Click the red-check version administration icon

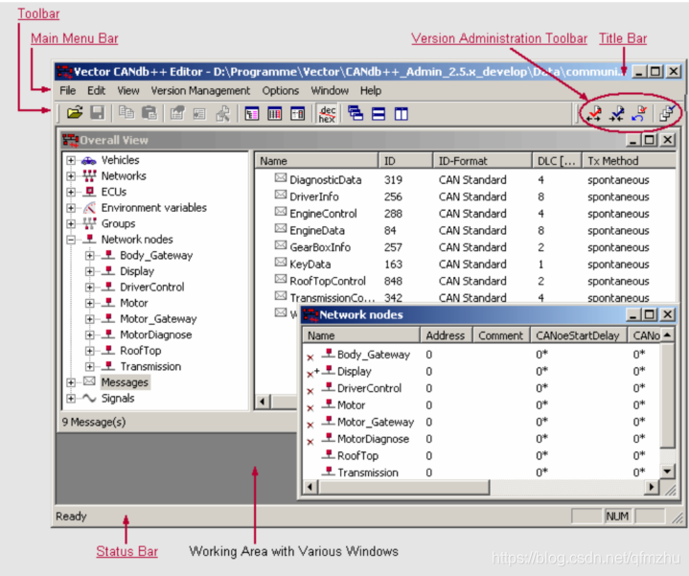(x=594, y=114)
